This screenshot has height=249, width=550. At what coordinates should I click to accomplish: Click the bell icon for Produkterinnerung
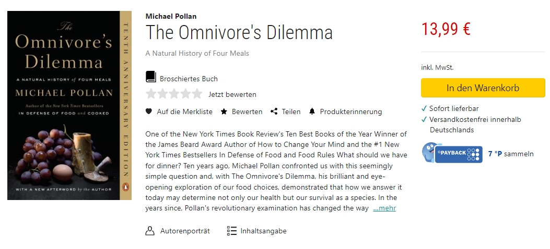click(x=312, y=111)
